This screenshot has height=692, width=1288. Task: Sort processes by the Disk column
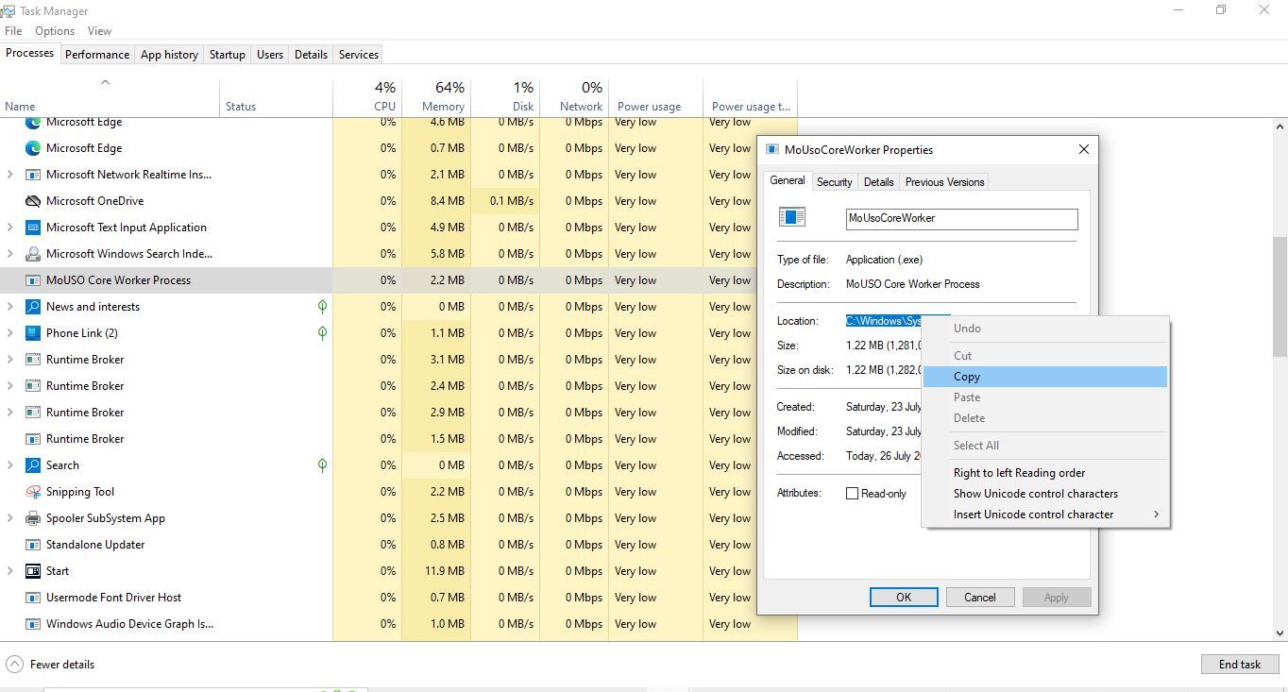(x=505, y=96)
